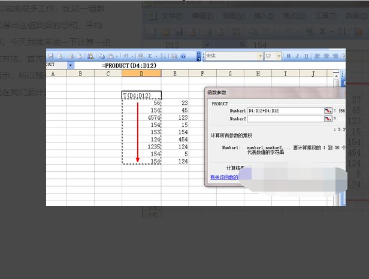Click cell with value 4574
The width and height of the screenshot is (369, 279).
(141, 117)
